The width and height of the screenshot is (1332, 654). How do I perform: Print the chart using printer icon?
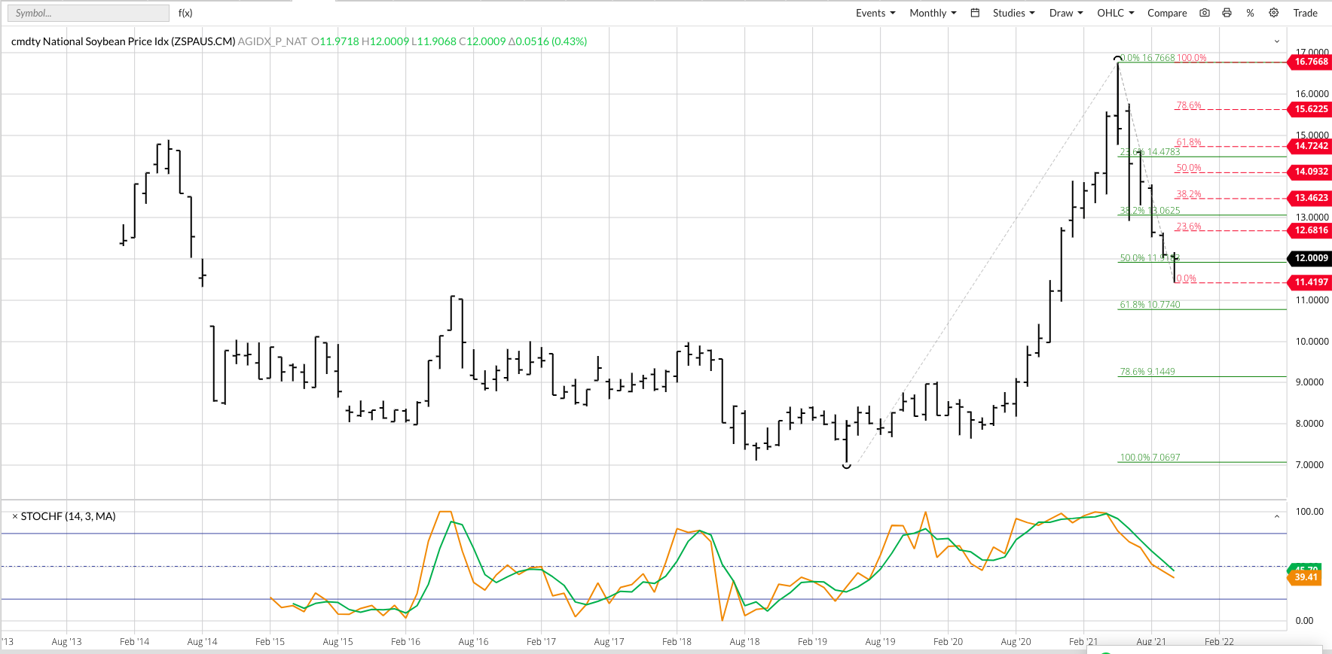click(x=1227, y=13)
